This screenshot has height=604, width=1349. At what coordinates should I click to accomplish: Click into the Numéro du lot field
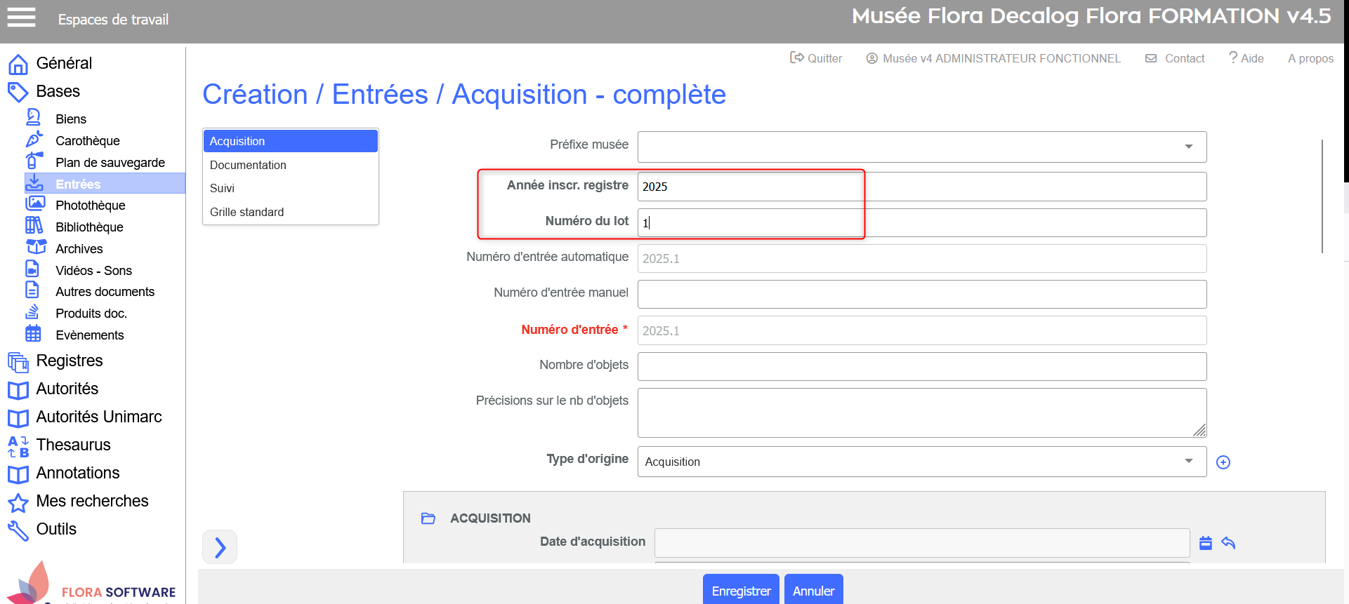tap(922, 222)
